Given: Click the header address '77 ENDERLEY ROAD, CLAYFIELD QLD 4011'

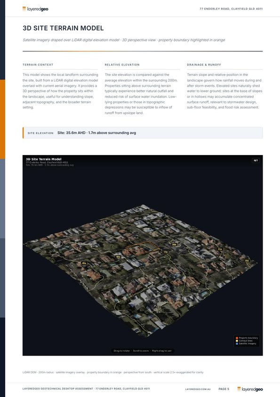Looking at the screenshot, I should [x=231, y=9].
